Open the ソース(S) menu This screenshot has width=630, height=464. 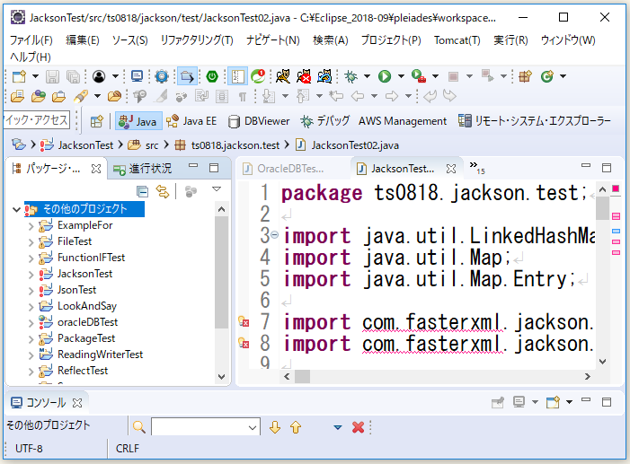click(129, 40)
